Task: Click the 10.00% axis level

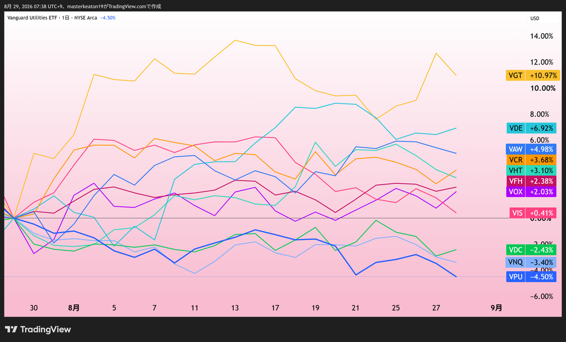Action: pyautogui.click(x=543, y=88)
